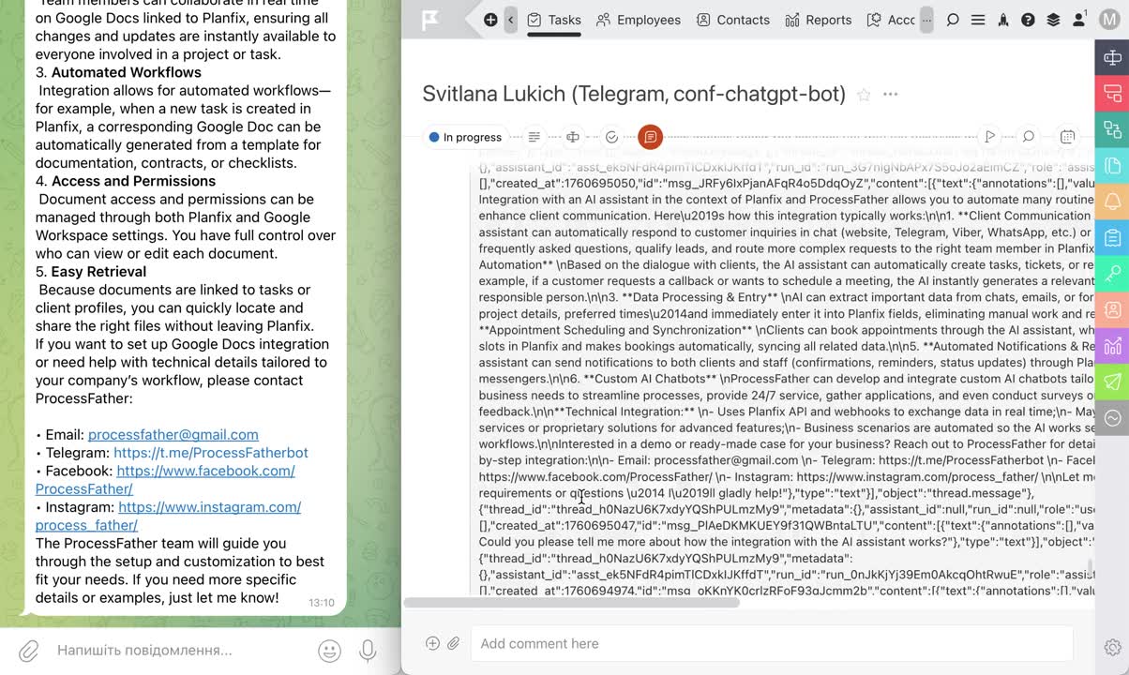Open the partially hidden Acc tab
Screen dimensions: 1129x675
click(x=891, y=20)
